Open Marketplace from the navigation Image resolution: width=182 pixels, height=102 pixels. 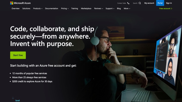[x=86, y=9]
